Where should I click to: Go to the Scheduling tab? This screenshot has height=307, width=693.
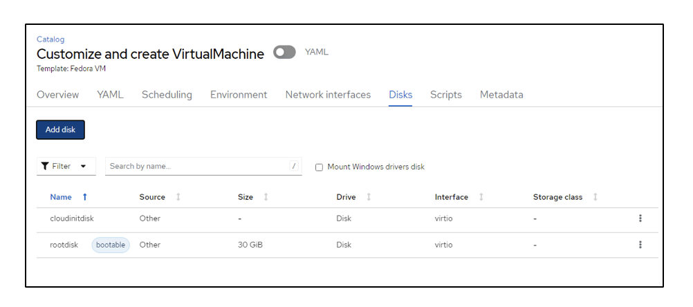pos(167,95)
